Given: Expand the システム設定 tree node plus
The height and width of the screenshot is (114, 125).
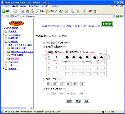Looking at the screenshot, I should point(4,35).
